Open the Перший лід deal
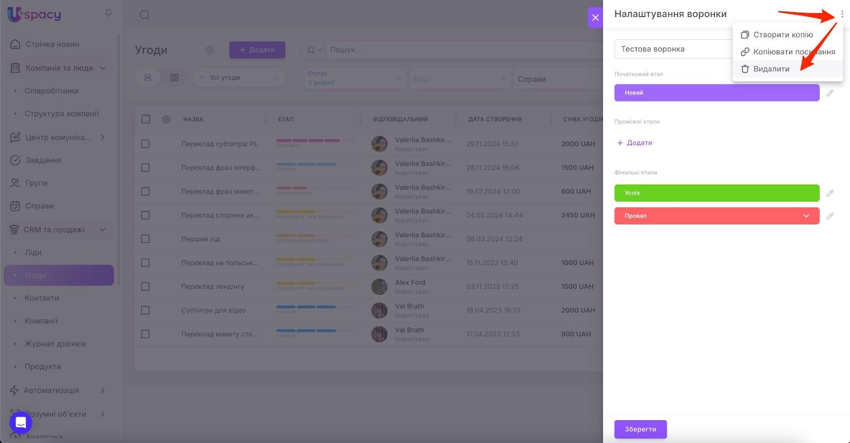850x443 pixels. pos(200,239)
